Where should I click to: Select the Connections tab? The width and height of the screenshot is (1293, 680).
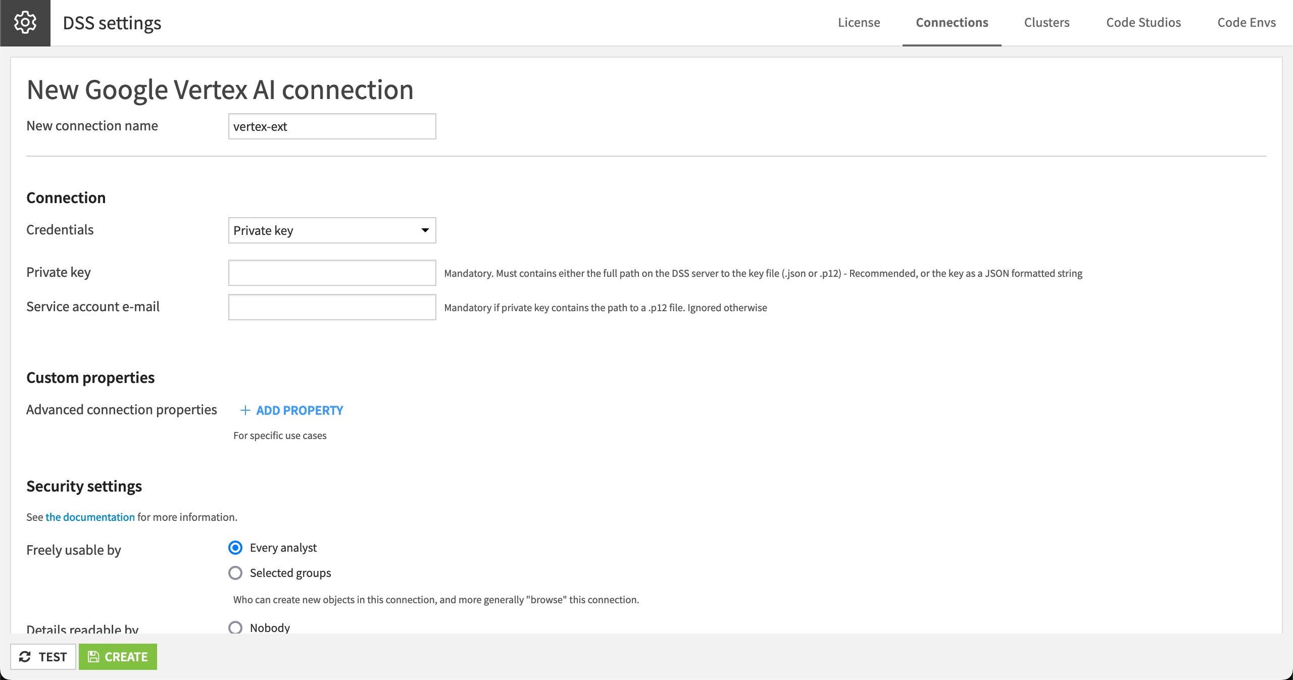point(952,22)
